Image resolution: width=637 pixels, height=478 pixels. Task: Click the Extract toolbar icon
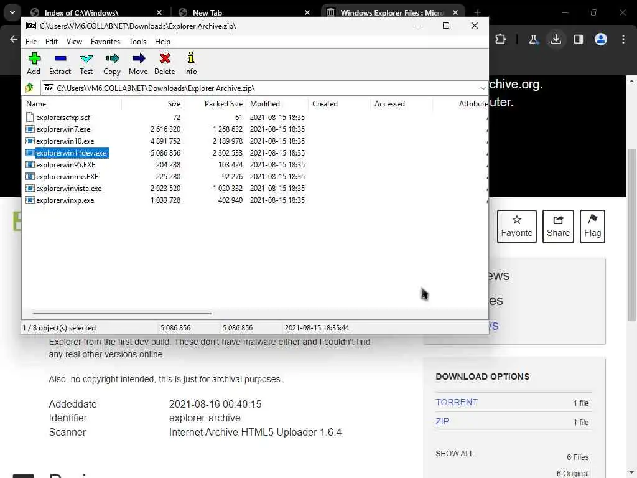click(60, 63)
